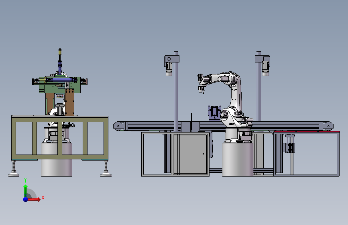Screen dimensions: 348x225
Task: Select the yellow sensor atop the left machine
Action: pos(60,51)
